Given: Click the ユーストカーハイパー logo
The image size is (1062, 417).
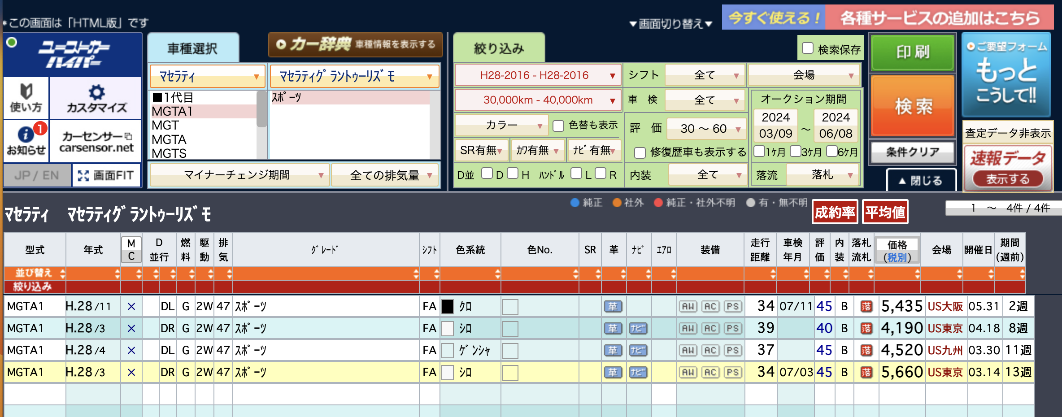Looking at the screenshot, I should tap(74, 54).
